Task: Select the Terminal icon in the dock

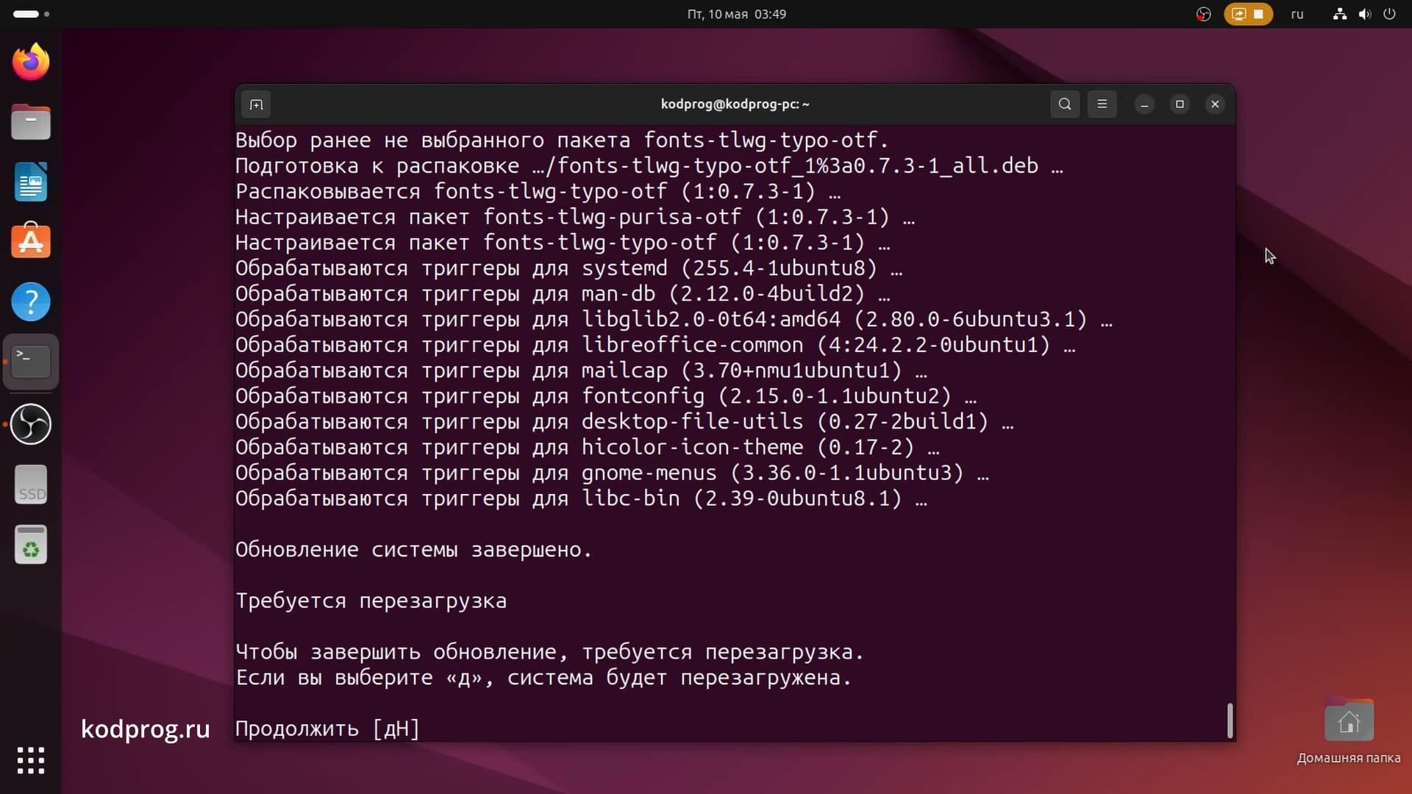Action: click(31, 362)
